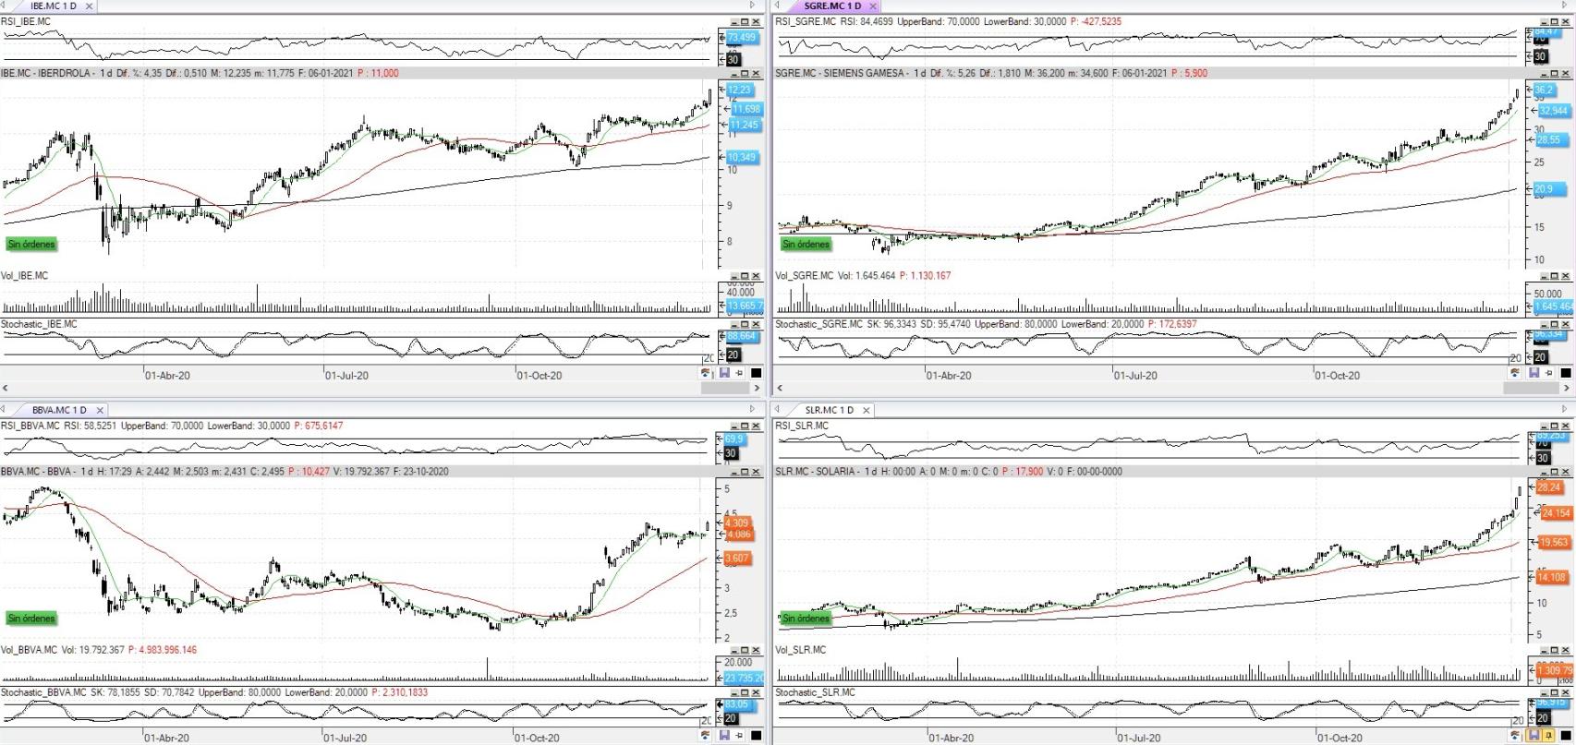The height and width of the screenshot is (745, 1576).
Task: Click 'Sin órdenes' button on Iberdrola chart
Action: coord(31,245)
